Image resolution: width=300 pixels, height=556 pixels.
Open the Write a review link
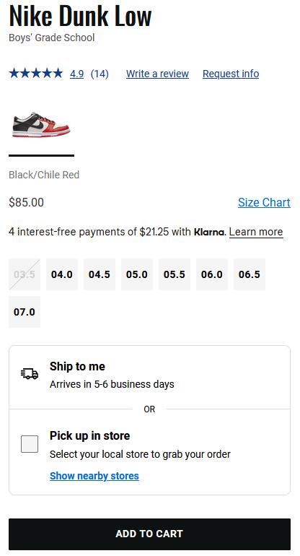tap(158, 74)
